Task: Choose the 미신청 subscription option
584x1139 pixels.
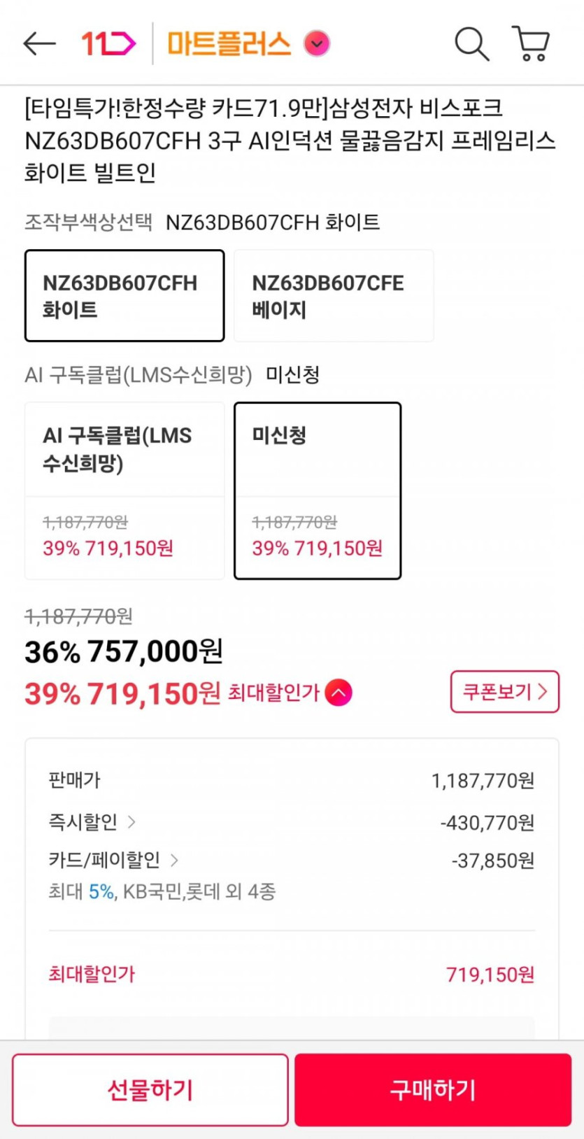Action: coord(318,490)
